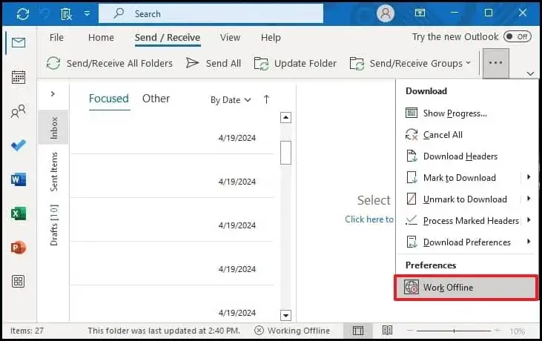
Task: Switch to Normal view in status bar
Action: point(358,331)
